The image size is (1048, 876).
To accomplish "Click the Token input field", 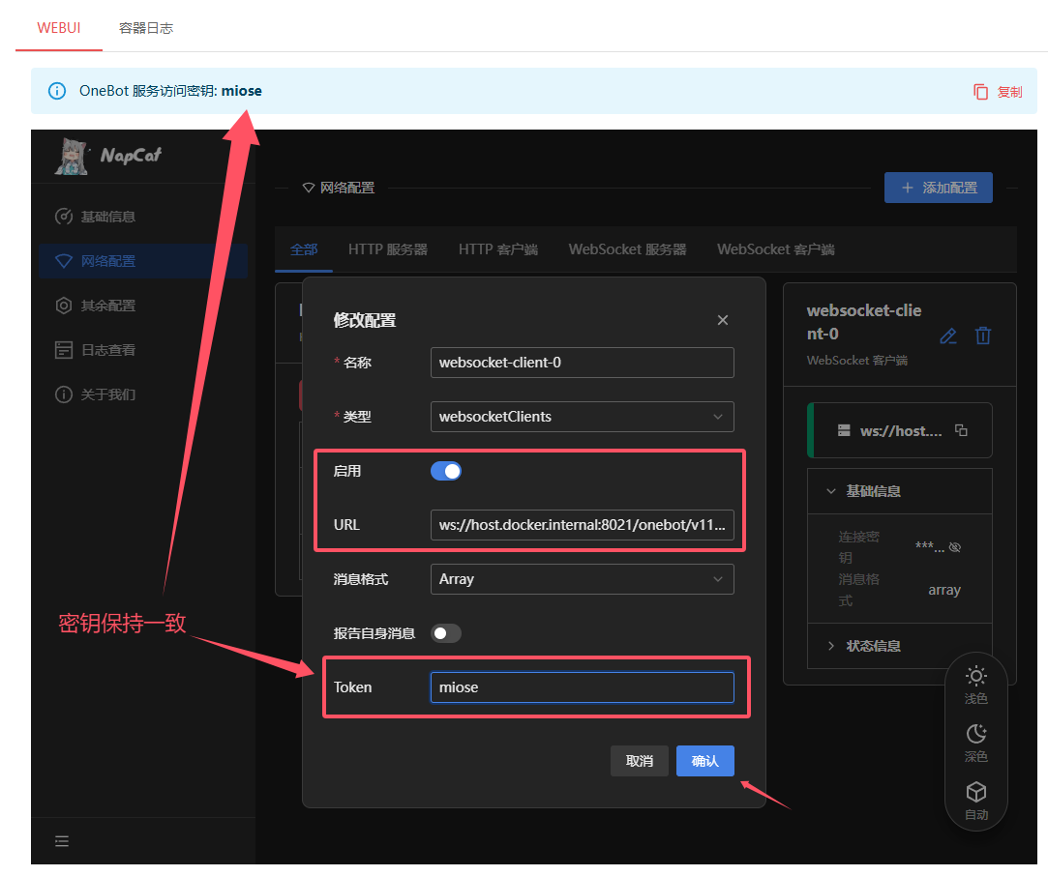I will click(x=582, y=687).
